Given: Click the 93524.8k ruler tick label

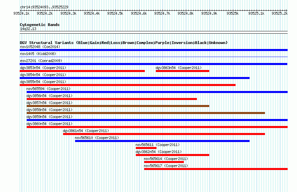Looking at the screenshot, I should [x=186, y=13].
